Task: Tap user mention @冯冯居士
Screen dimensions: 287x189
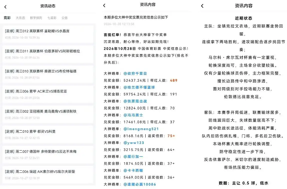Action: click(133, 115)
